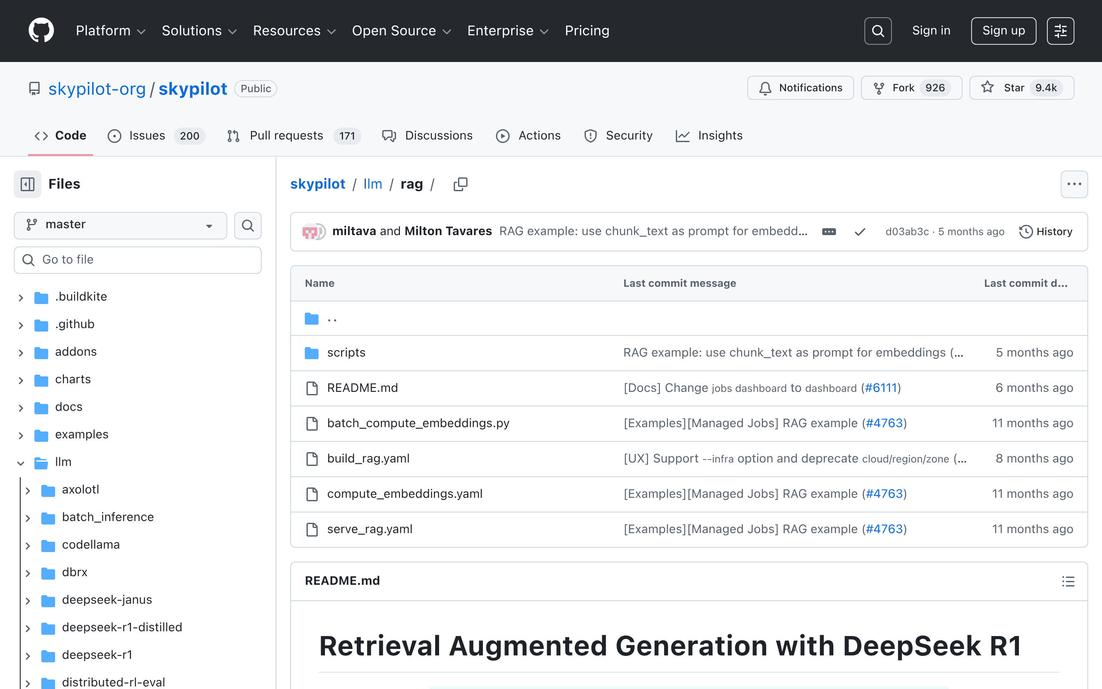Viewport: 1102px width, 689px height.
Task: Open the Issues tab
Action: [156, 136]
